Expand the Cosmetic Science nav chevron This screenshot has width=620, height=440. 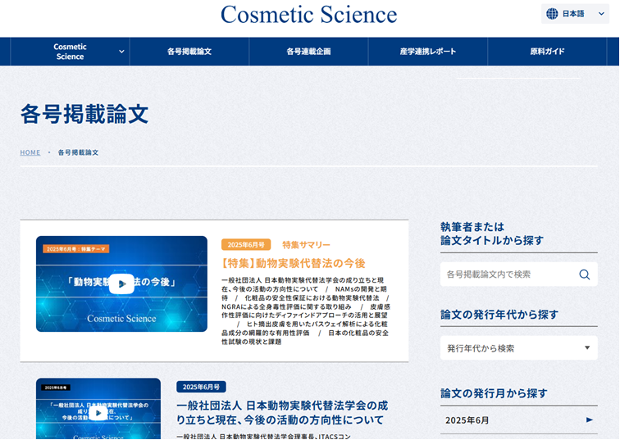click(x=121, y=52)
